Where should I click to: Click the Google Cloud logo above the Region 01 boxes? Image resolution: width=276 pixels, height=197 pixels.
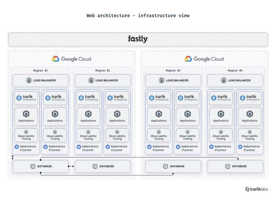pos(72,59)
